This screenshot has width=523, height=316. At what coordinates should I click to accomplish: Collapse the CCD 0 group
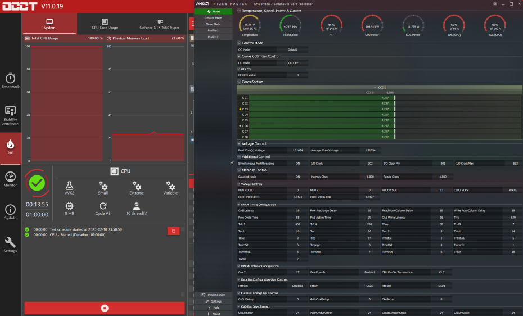[375, 87]
